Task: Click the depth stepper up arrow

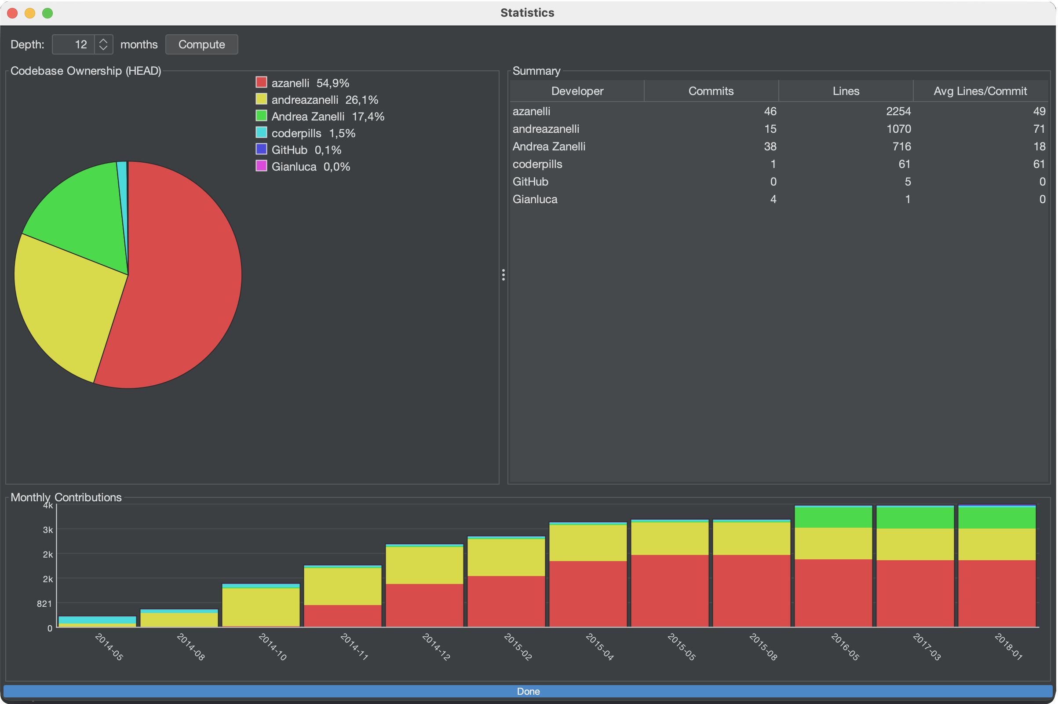Action: [103, 40]
